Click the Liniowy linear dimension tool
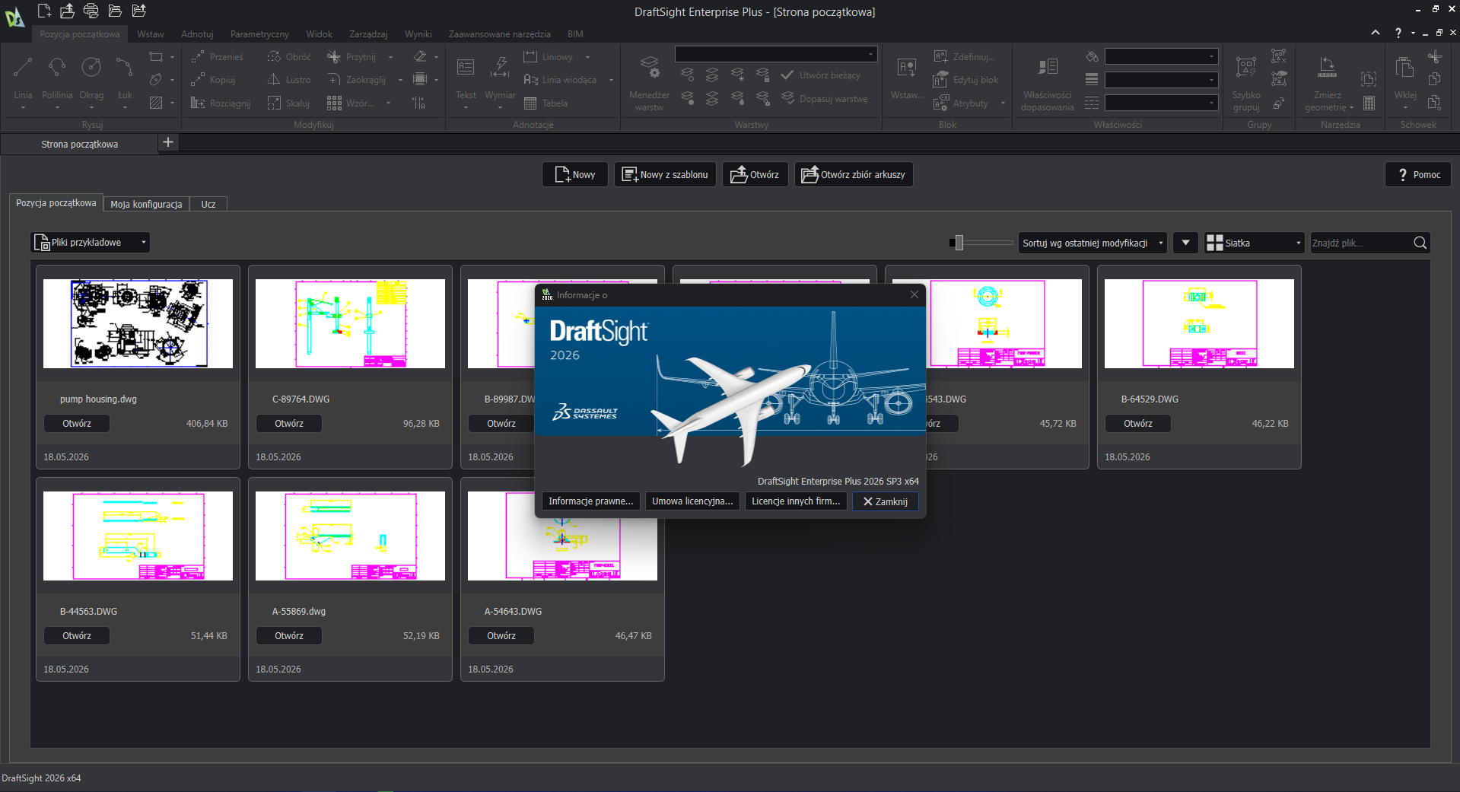The width and height of the screenshot is (1460, 792). (549, 57)
